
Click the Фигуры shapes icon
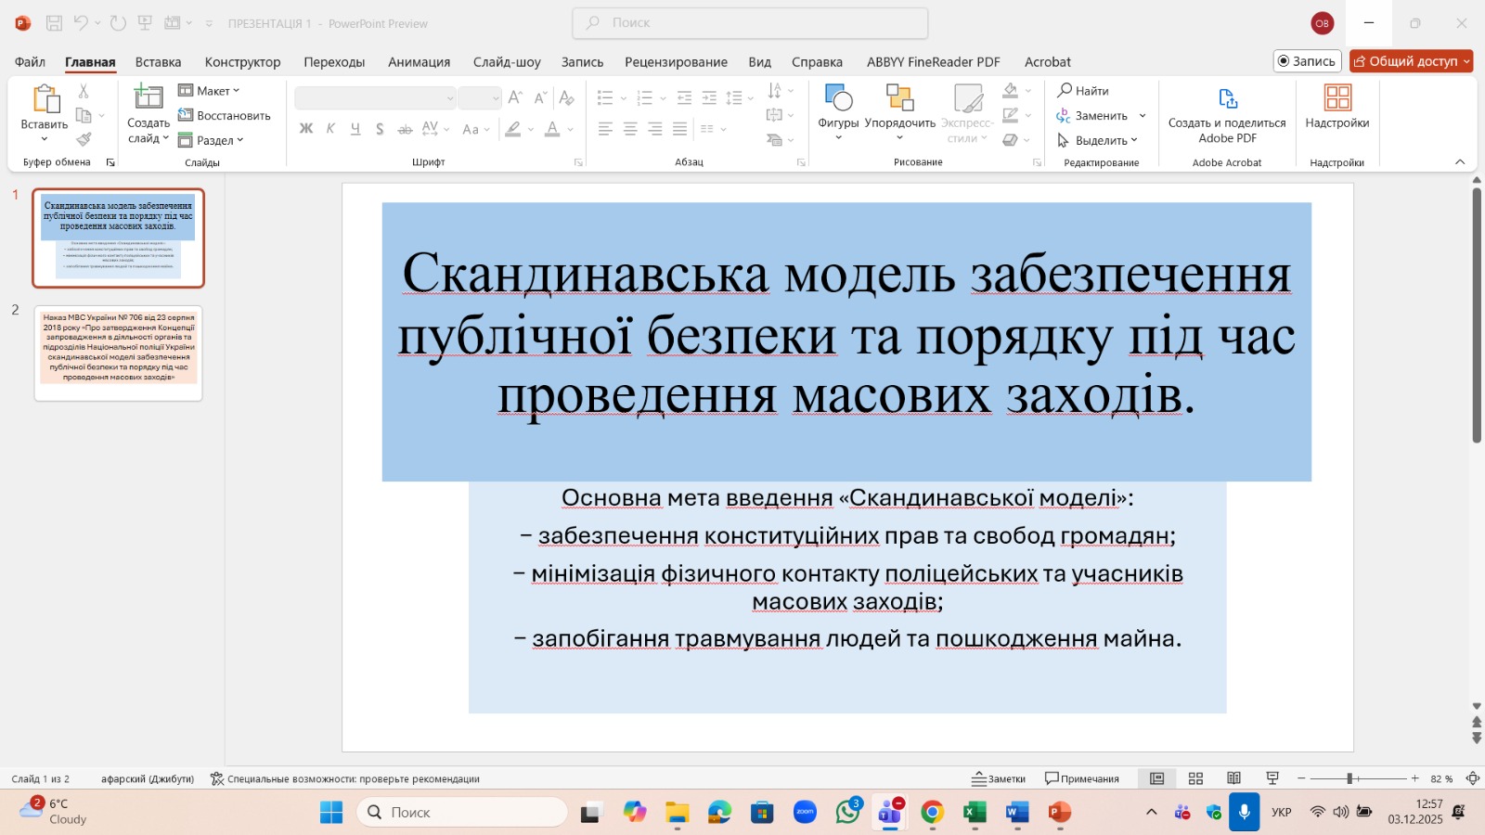click(838, 98)
